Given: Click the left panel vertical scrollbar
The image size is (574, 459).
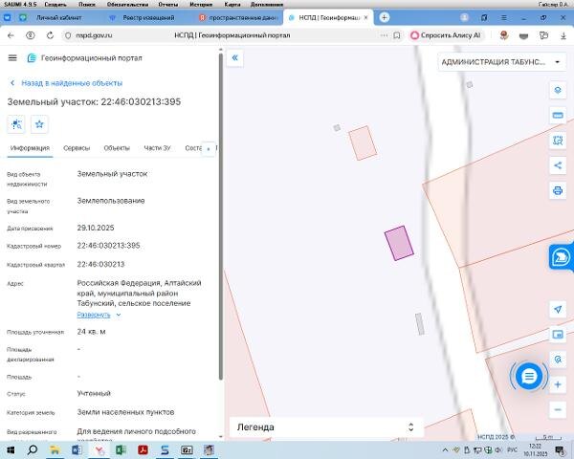Looking at the screenshot, I should click(220, 216).
